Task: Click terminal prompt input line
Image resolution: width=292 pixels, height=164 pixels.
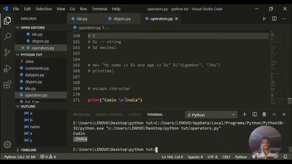Action: click(115, 149)
